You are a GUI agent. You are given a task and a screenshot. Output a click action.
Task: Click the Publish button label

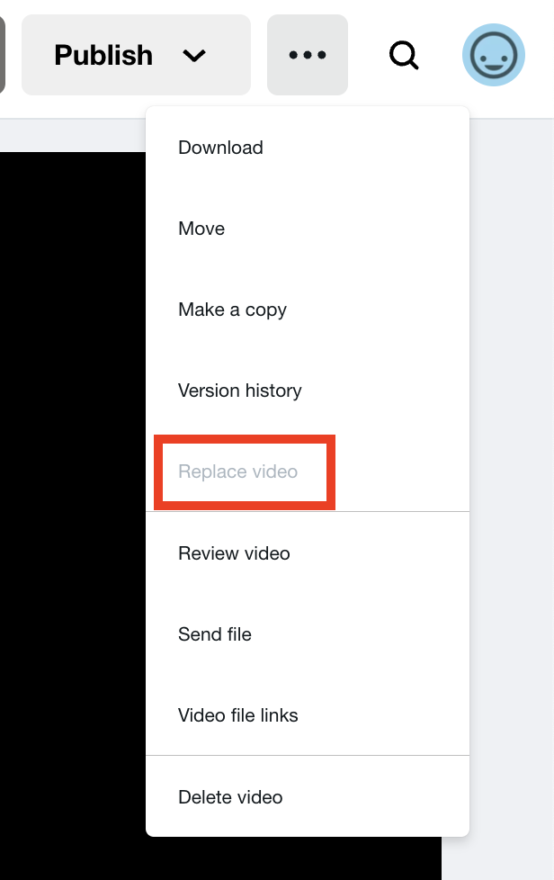point(103,55)
